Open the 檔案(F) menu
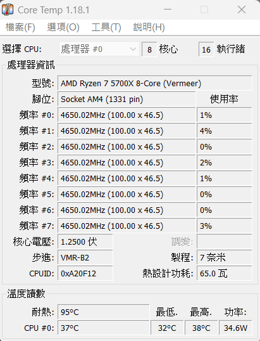 click(x=20, y=27)
